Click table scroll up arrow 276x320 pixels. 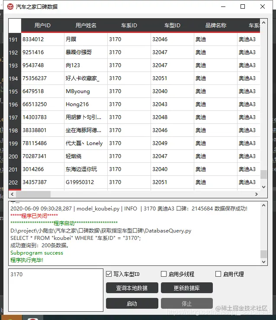click(x=263, y=23)
